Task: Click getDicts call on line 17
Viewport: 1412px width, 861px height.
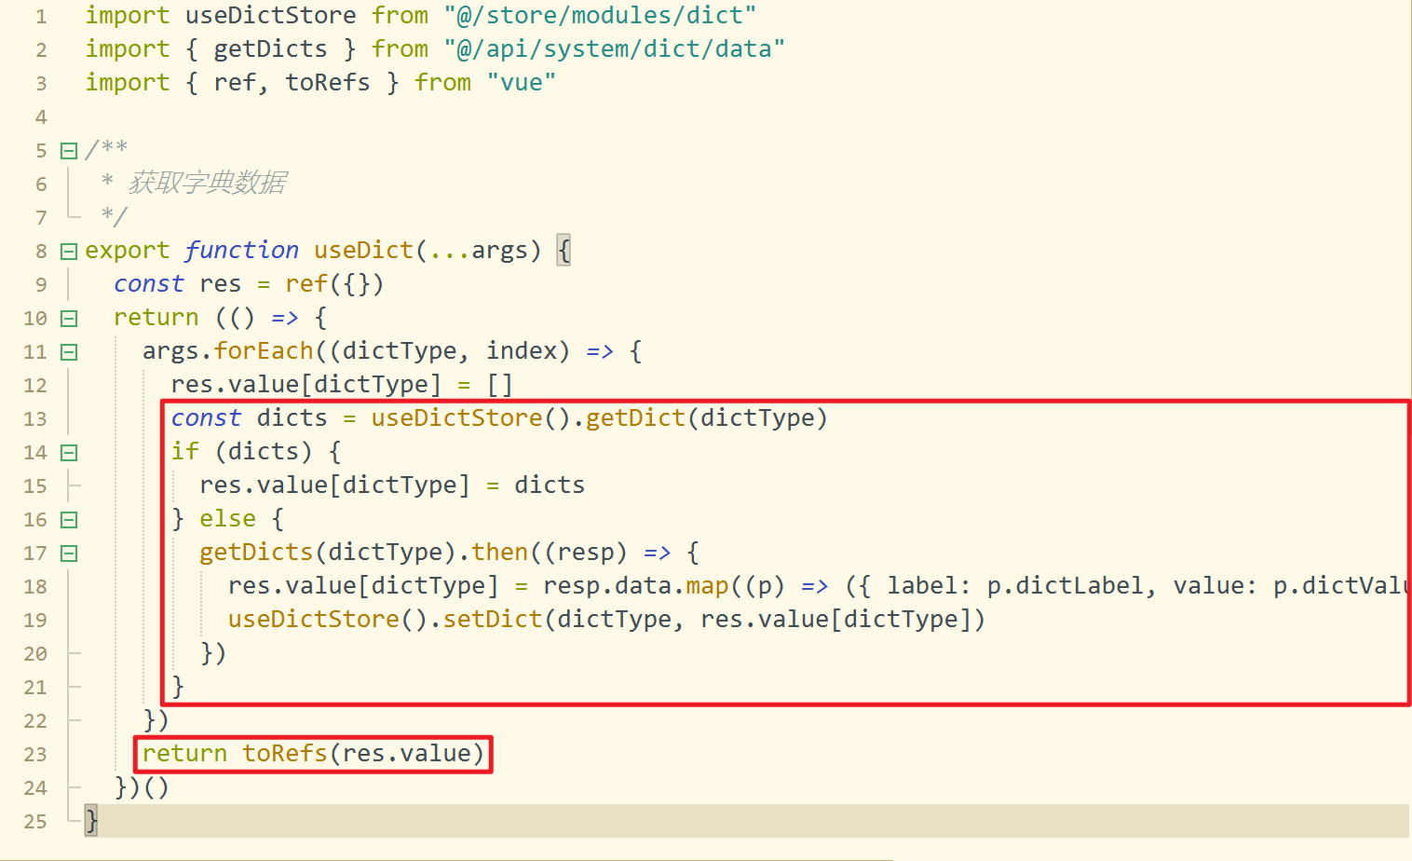Action: (256, 553)
